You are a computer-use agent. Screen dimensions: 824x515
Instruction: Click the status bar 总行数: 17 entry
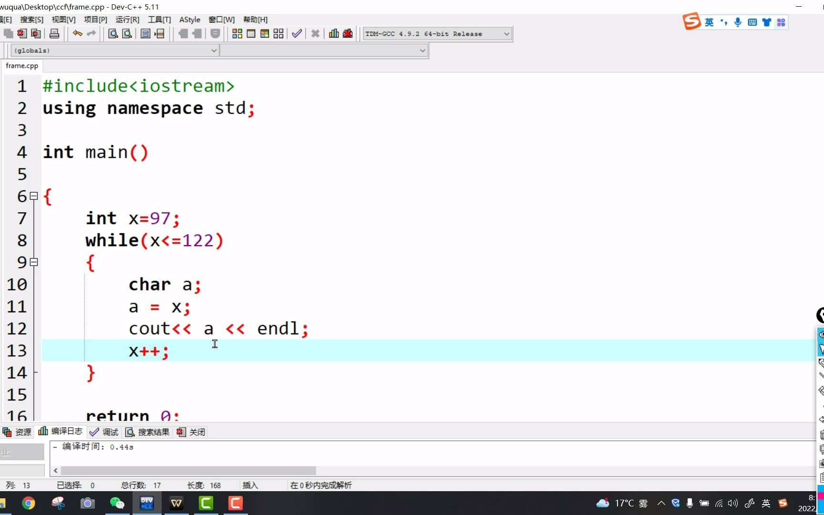pos(141,485)
